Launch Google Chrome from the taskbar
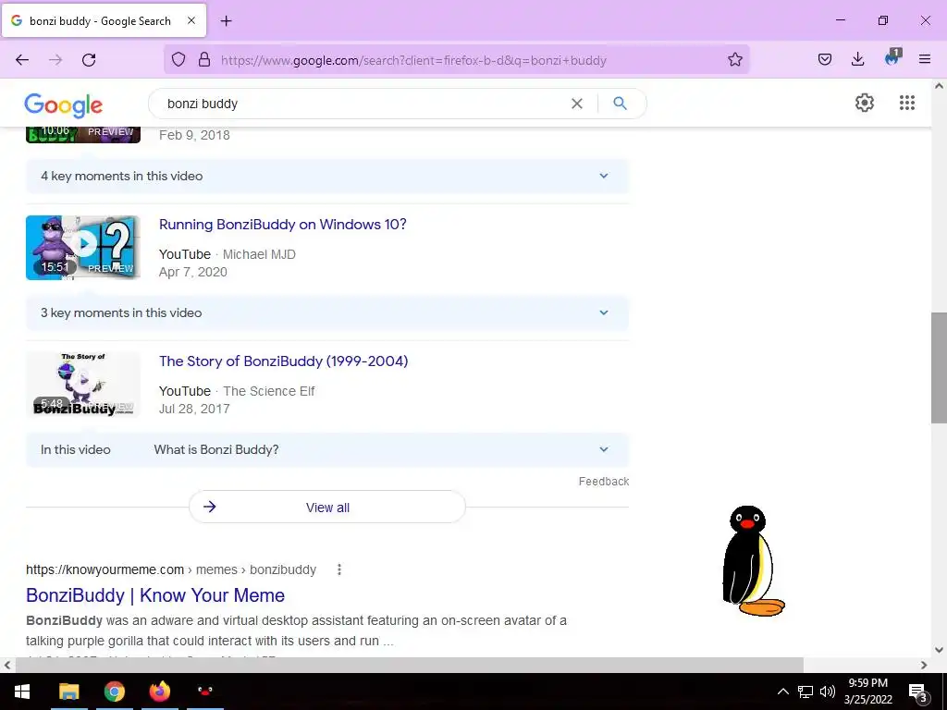The height and width of the screenshot is (710, 947). coord(114,692)
